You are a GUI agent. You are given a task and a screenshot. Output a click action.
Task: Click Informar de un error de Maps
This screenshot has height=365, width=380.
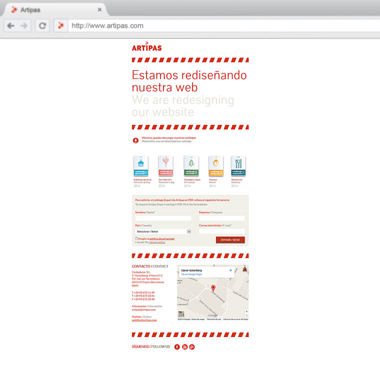tap(235, 319)
